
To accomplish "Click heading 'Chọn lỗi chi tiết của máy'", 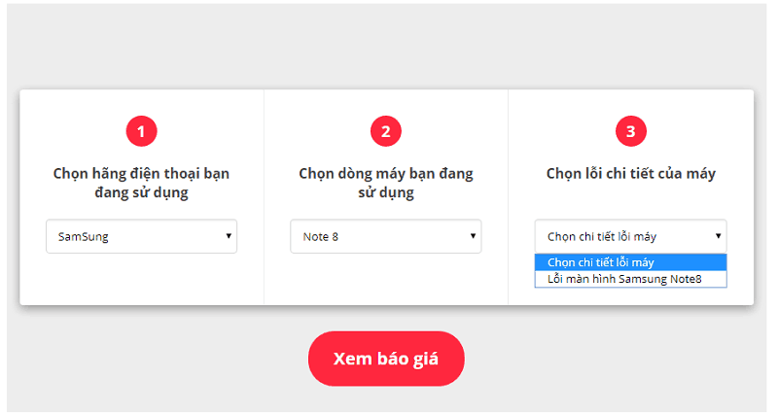I will point(630,174).
